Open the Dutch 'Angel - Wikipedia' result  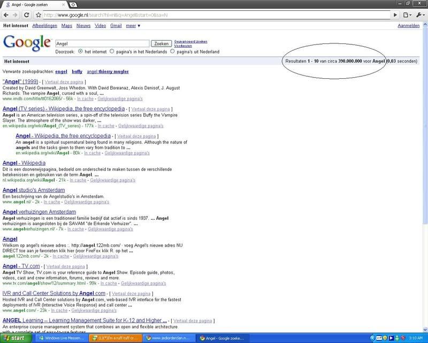tap(24, 163)
